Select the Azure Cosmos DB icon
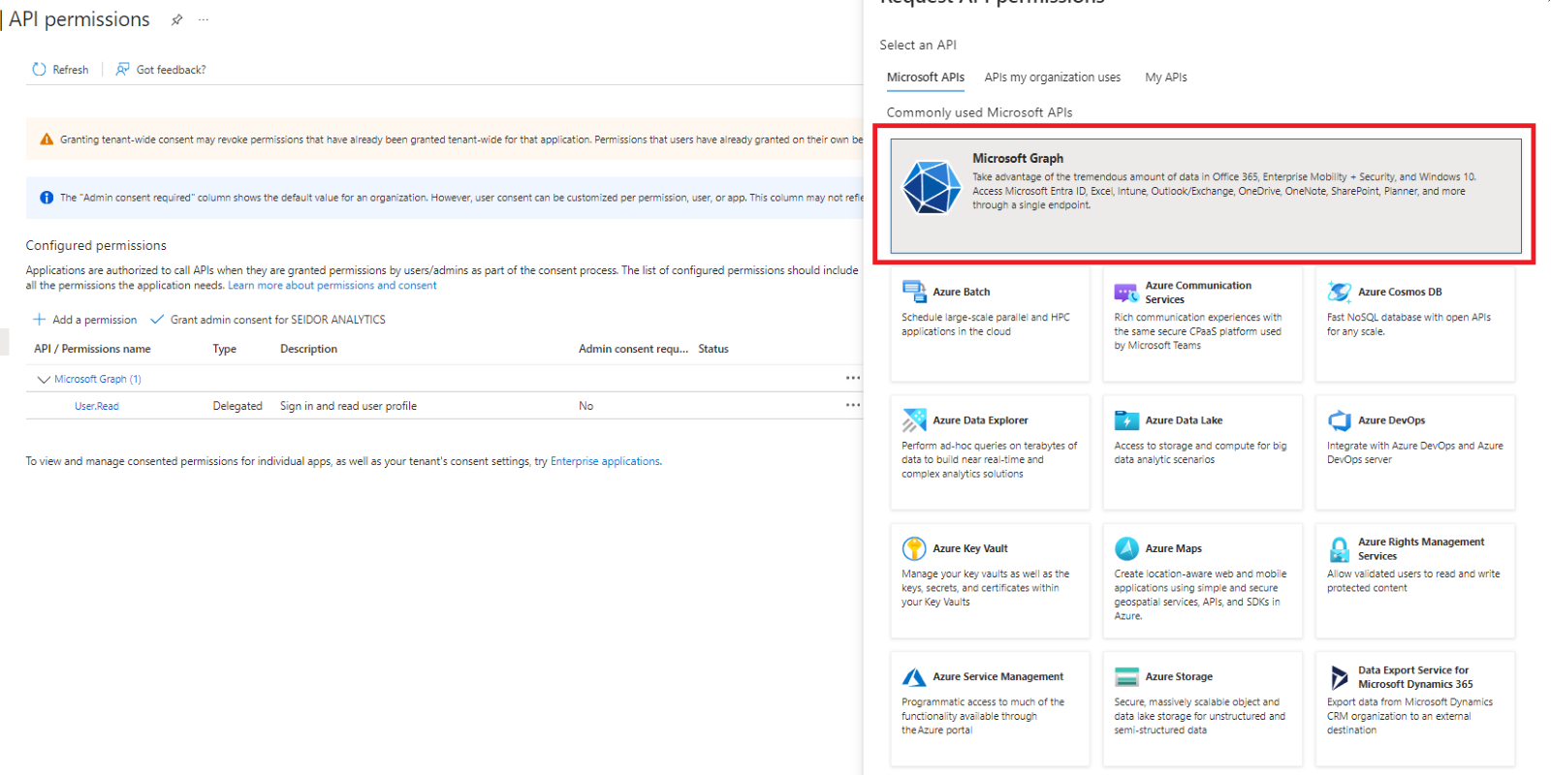The width and height of the screenshot is (1551, 775). coord(1339,292)
